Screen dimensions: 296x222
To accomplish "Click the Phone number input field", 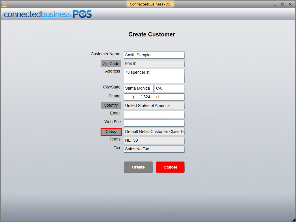I will coord(154,97).
